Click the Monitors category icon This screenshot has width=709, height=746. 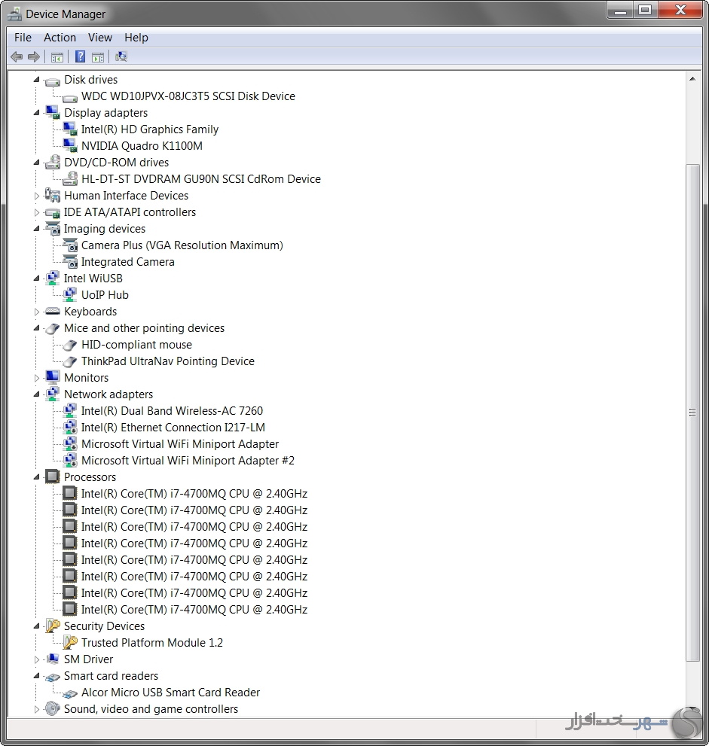click(x=53, y=377)
